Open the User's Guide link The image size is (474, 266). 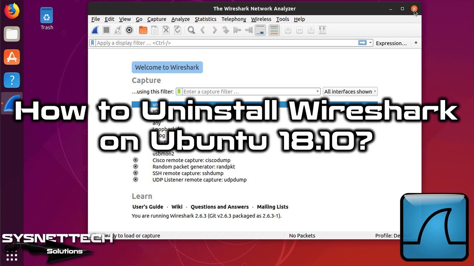pyautogui.click(x=148, y=207)
